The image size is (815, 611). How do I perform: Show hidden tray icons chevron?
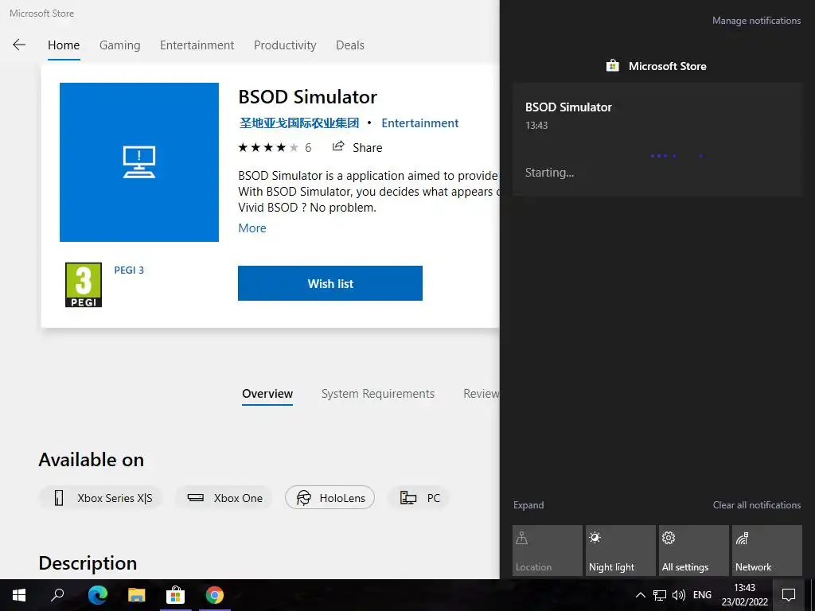click(641, 595)
